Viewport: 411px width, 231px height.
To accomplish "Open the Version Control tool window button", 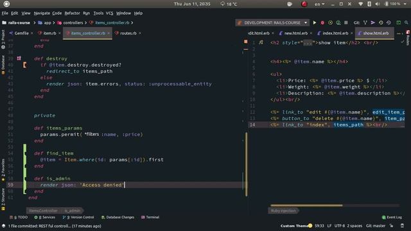I will pyautogui.click(x=78, y=217).
